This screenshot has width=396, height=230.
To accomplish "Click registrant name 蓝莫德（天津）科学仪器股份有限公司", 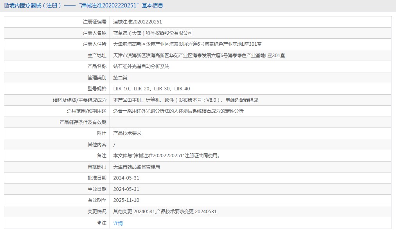I will 153,33.
